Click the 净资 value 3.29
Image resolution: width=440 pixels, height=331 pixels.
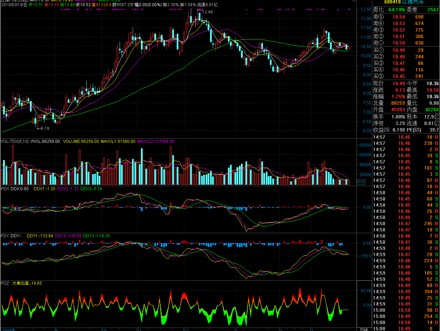point(400,123)
